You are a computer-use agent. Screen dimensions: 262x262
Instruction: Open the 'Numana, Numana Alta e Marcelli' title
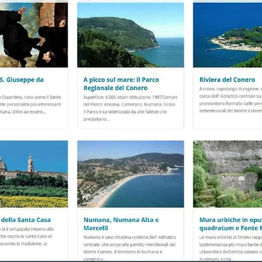121,224
